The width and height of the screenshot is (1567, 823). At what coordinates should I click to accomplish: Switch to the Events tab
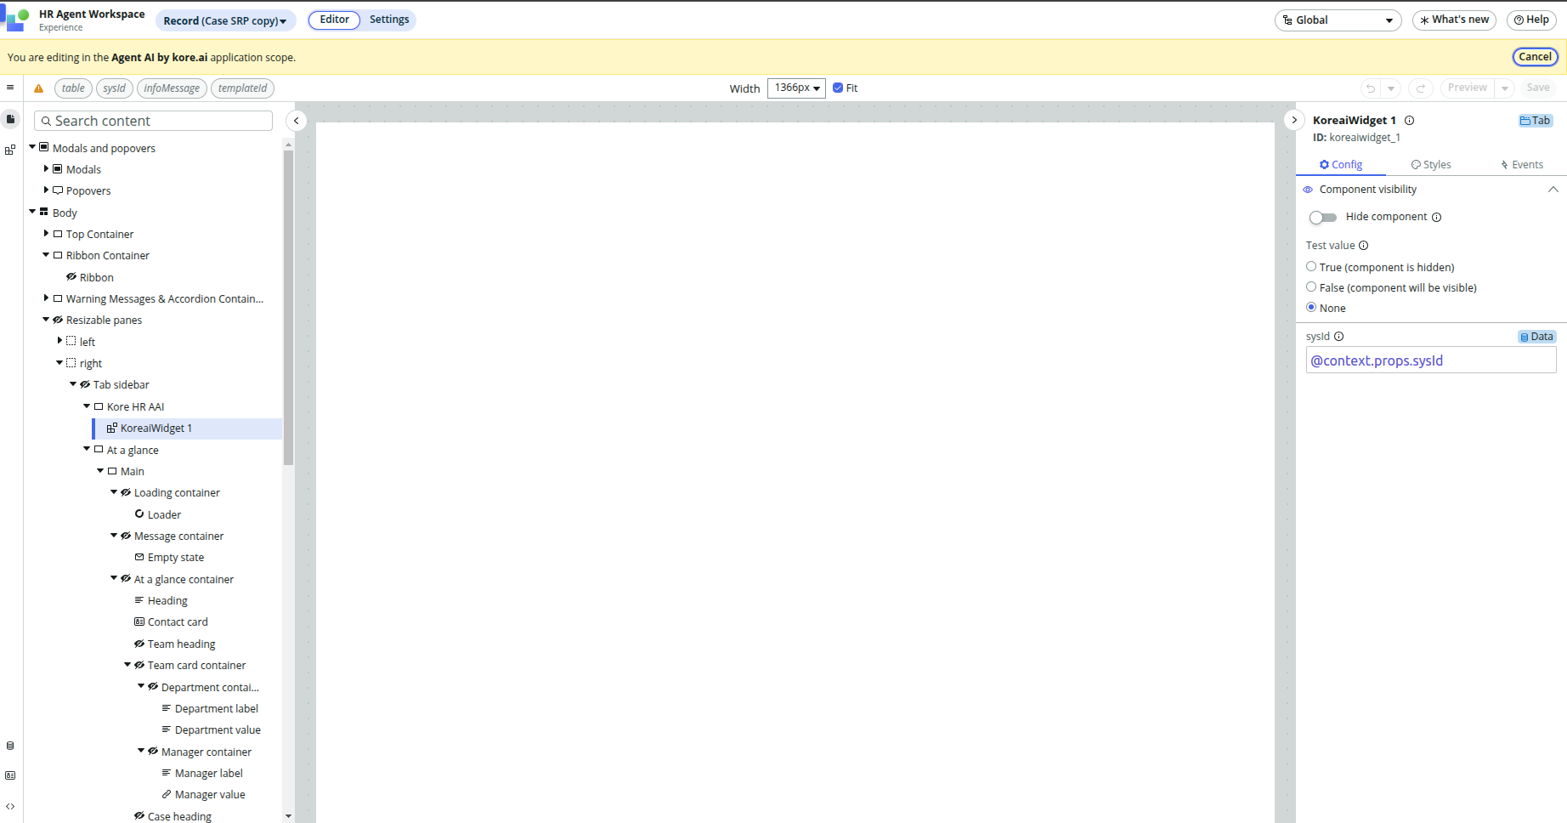point(1521,165)
